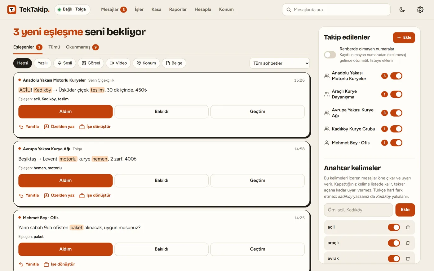
Task: Open the 'Tüm sohbetler' dropdown
Action: 280,63
